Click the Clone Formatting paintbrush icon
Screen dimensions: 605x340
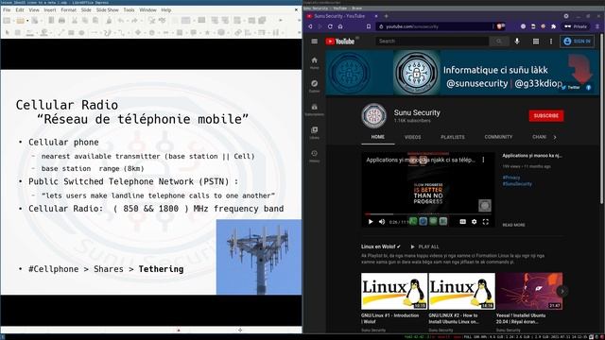[109, 21]
